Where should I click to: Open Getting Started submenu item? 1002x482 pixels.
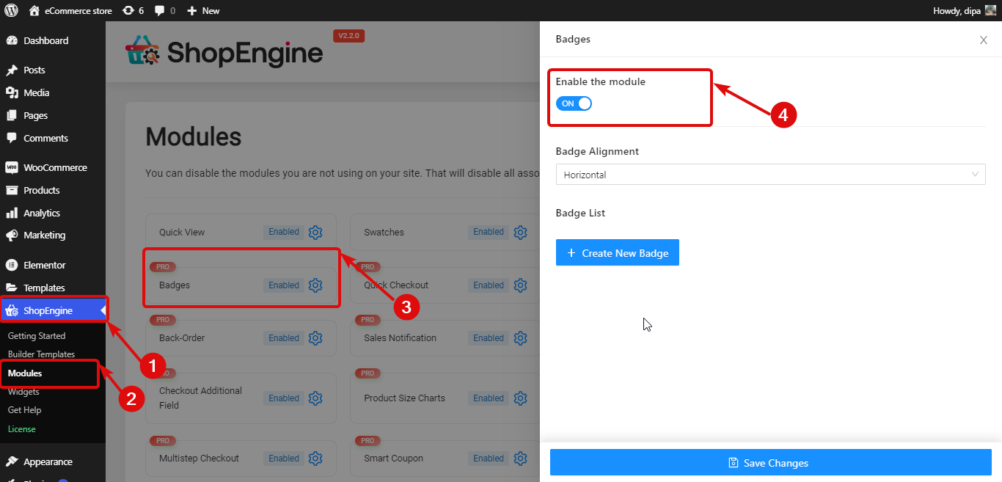coord(37,336)
